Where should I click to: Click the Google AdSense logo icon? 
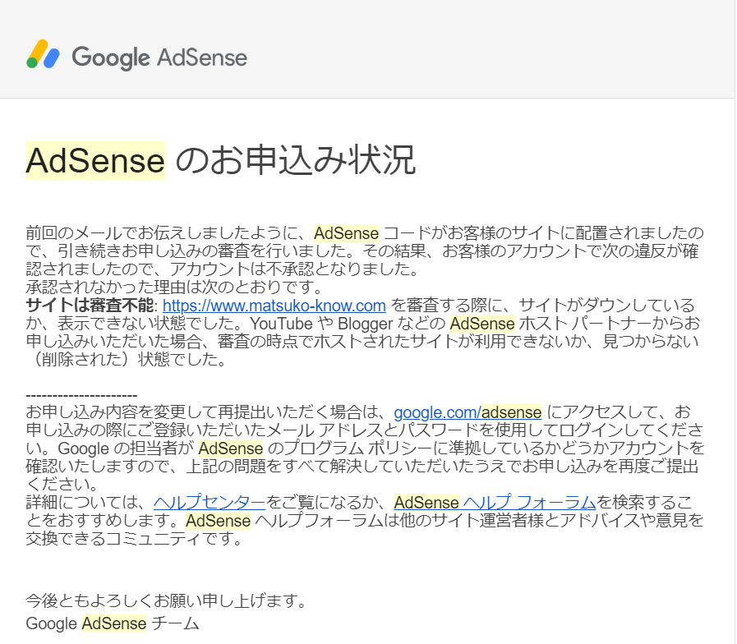(x=43, y=54)
